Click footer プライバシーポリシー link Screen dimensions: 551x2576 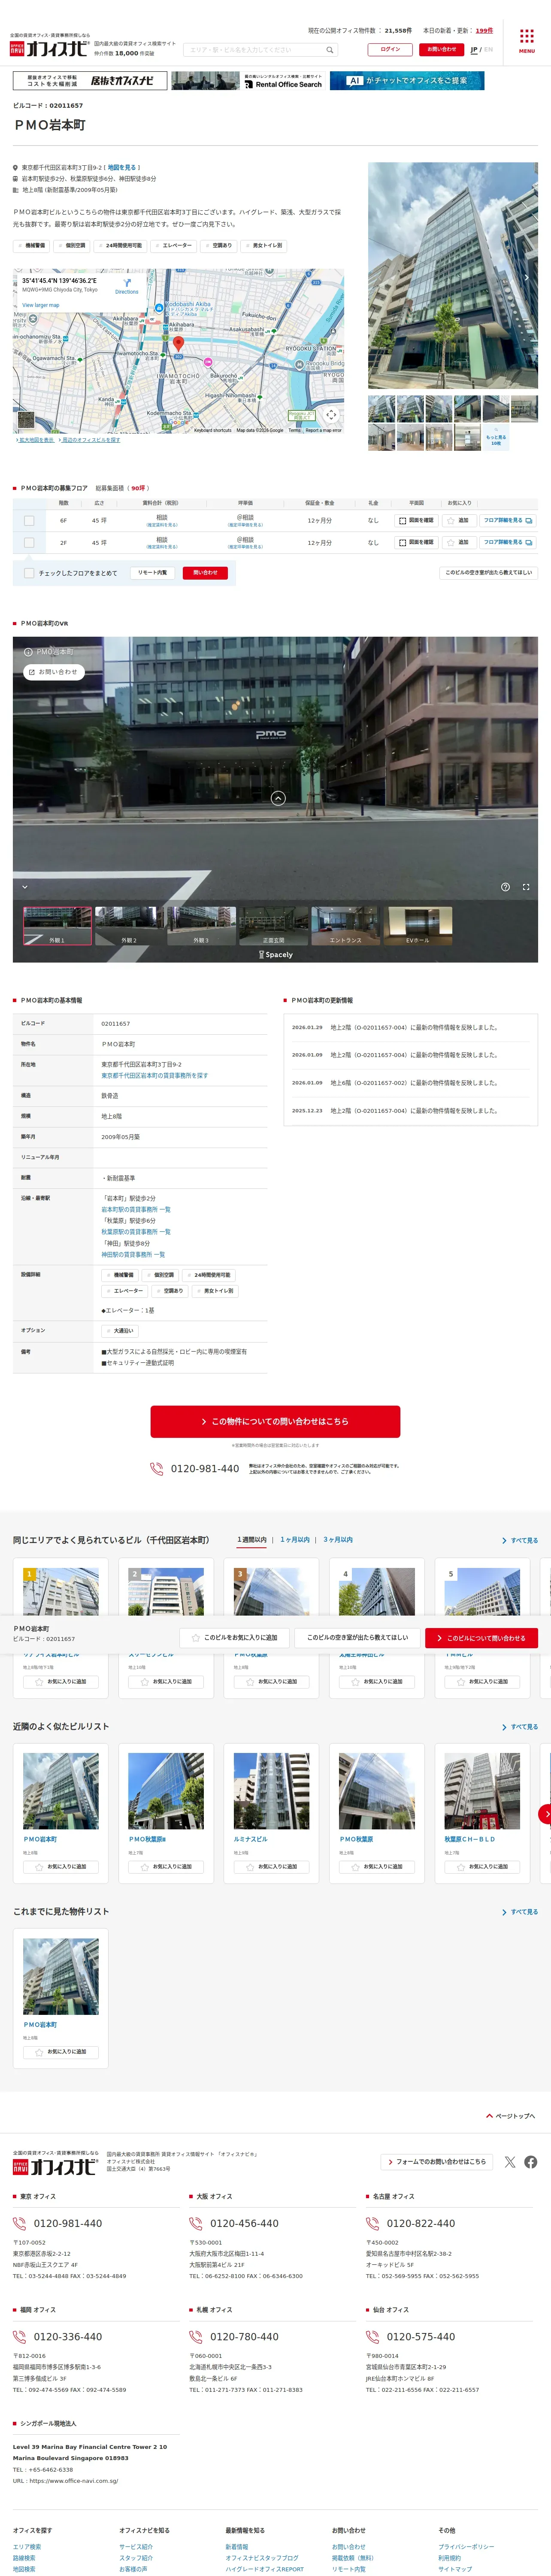click(466, 2546)
